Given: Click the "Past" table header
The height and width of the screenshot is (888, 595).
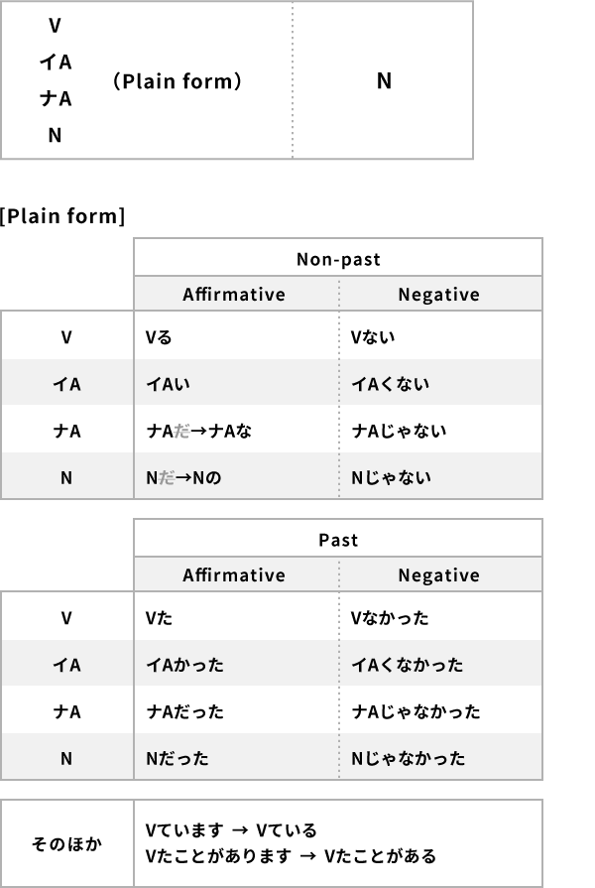Looking at the screenshot, I should point(338,541).
